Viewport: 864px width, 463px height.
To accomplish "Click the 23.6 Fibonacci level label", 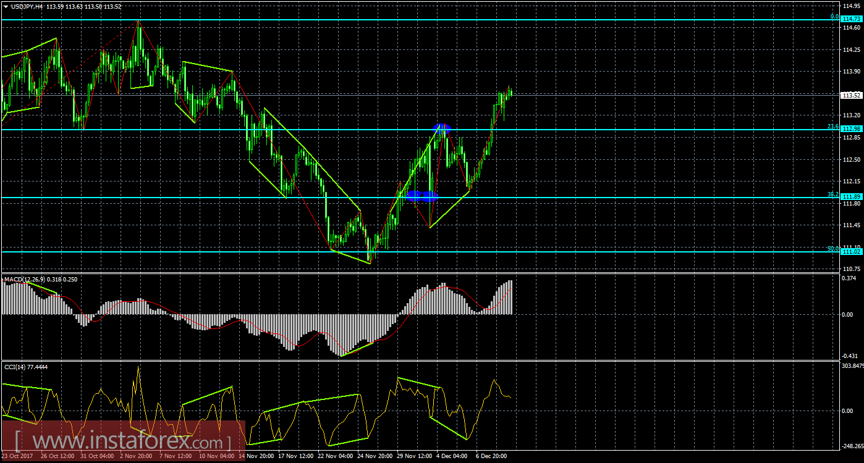I will point(833,127).
